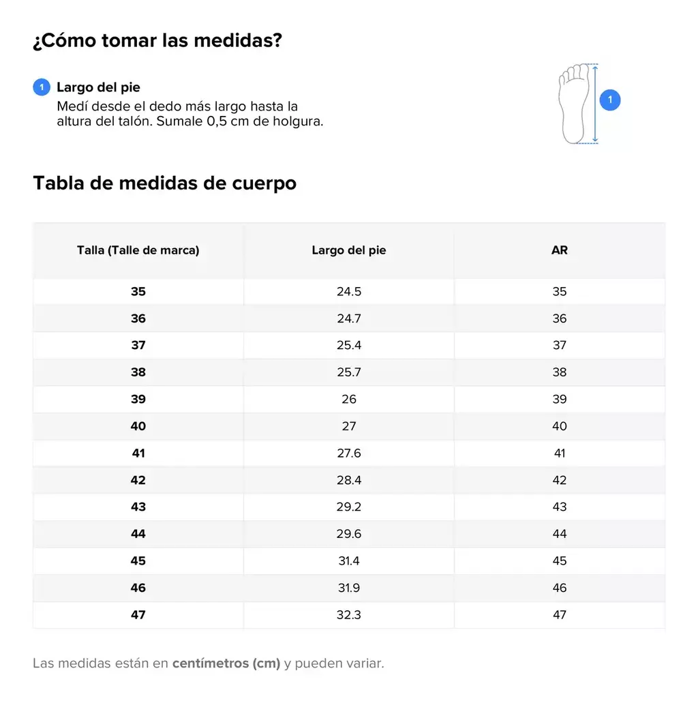Click the blue 1 badge next to the foot diagram
The height and width of the screenshot is (703, 698).
click(x=610, y=100)
